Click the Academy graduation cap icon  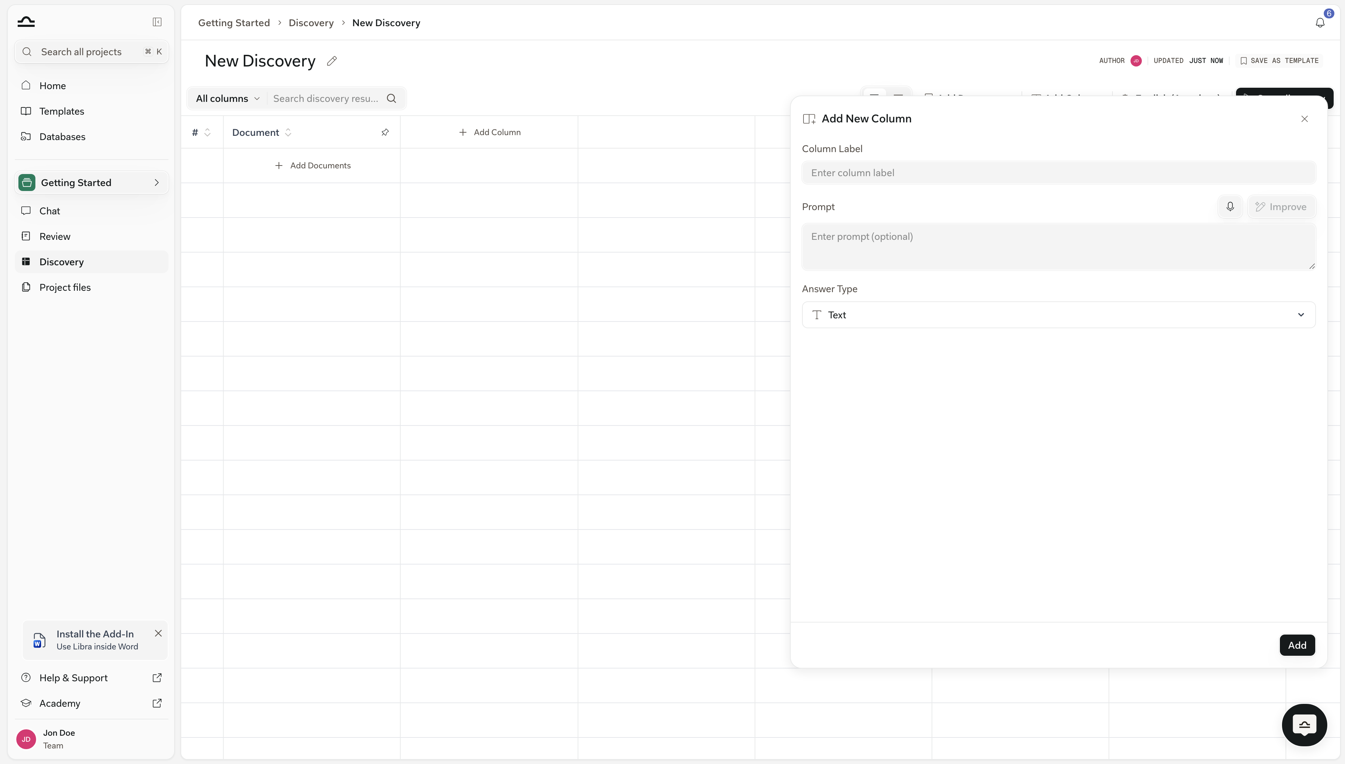pos(26,702)
